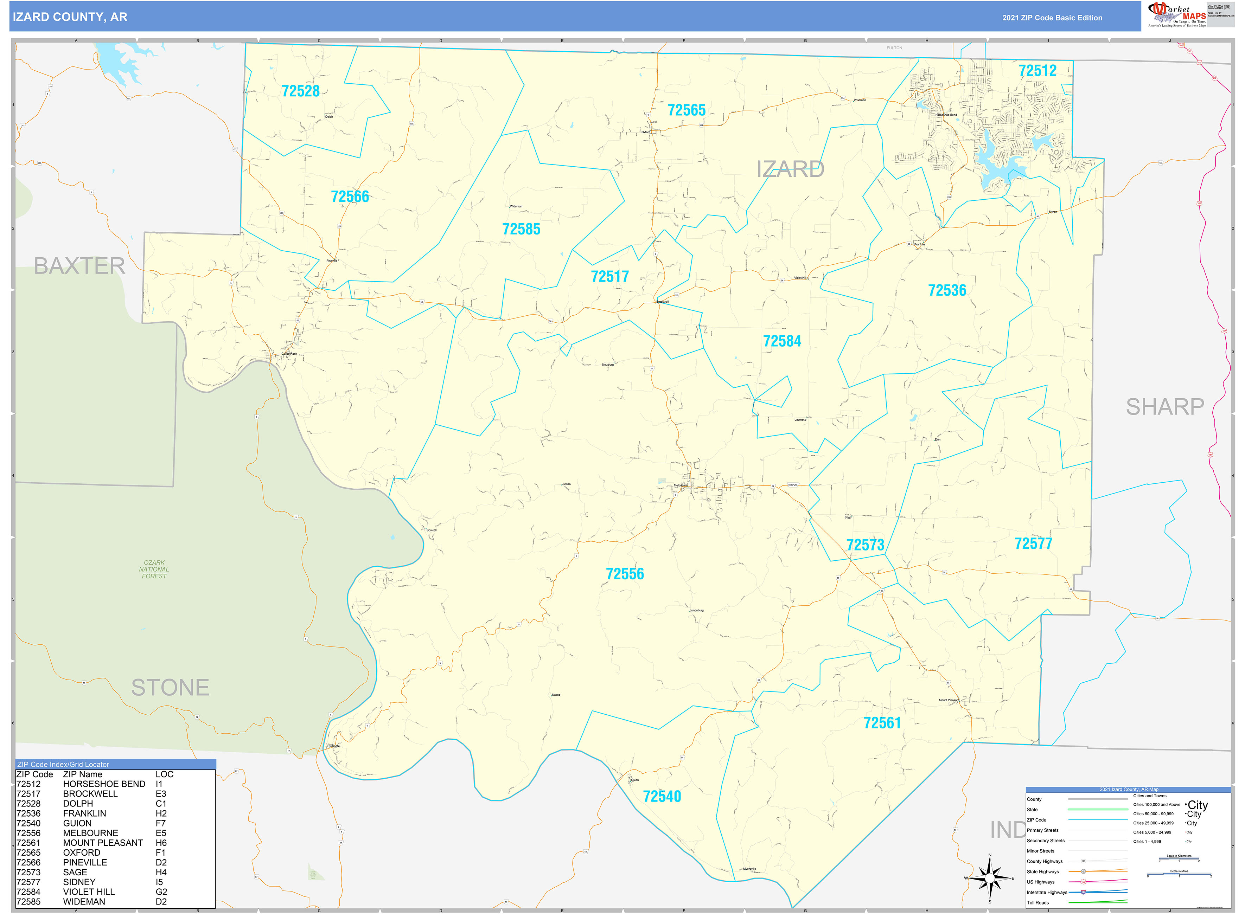Viewport: 1245px width, 914px height.
Task: Click the STONE county name
Action: coord(171,688)
